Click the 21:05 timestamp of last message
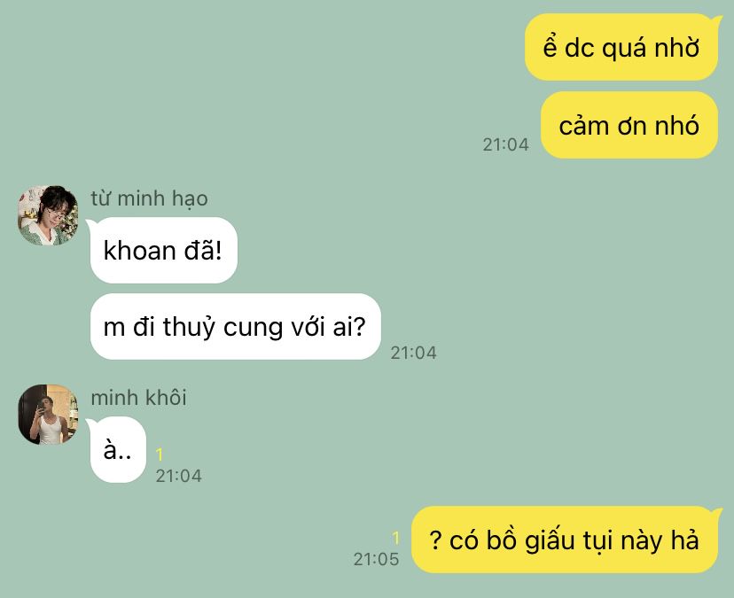The height and width of the screenshot is (598, 734). pos(376,559)
